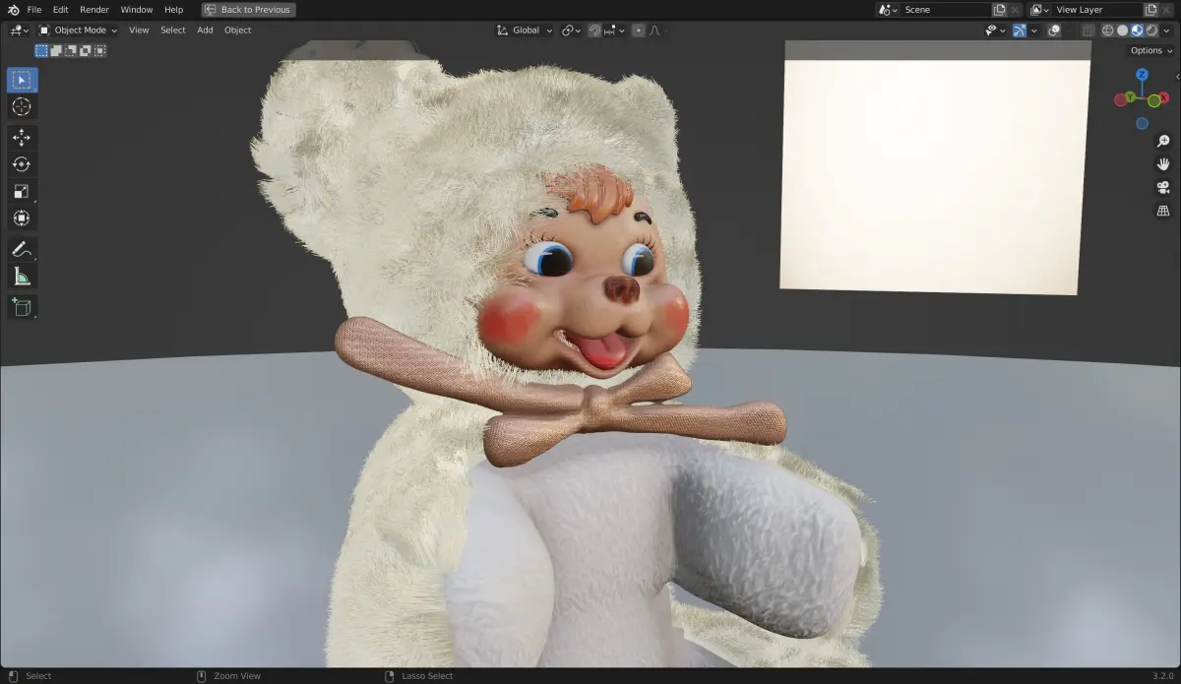Image resolution: width=1181 pixels, height=684 pixels.
Task: Open the viewport View menu
Action: [139, 31]
